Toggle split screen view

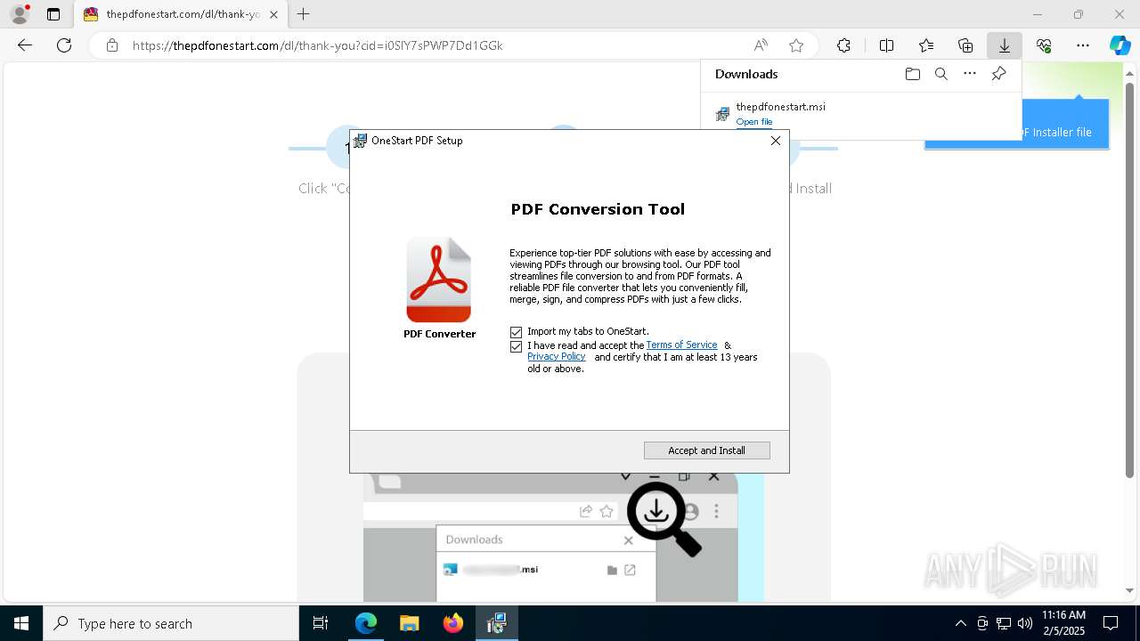click(x=886, y=45)
